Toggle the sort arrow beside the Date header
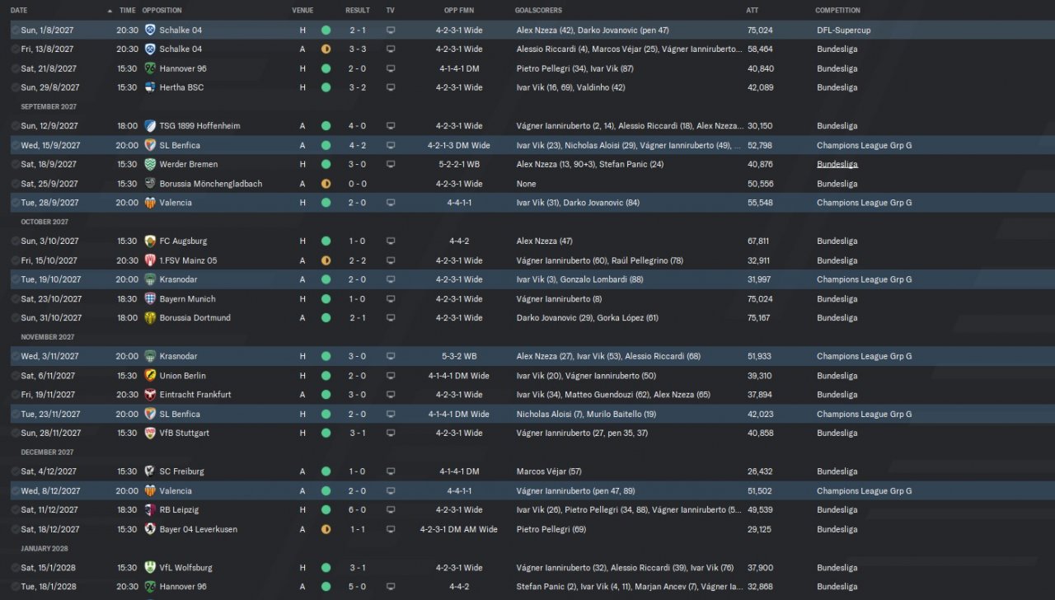The height and width of the screenshot is (600, 1055). point(110,11)
